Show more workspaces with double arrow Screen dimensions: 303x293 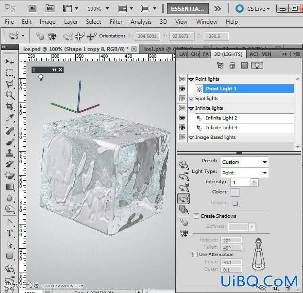tap(218, 9)
